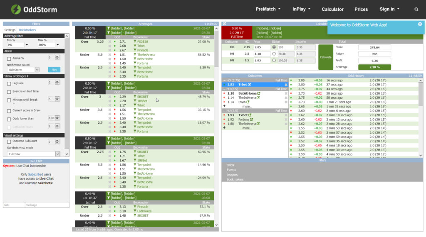
Task: Open the Notification sound OddStorm dropdown
Action: [x=37, y=70]
